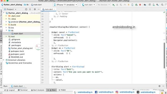Screen dimensions: 167x94
Task: Click lib breadcrumb in navigation bar
Action: 26,5
